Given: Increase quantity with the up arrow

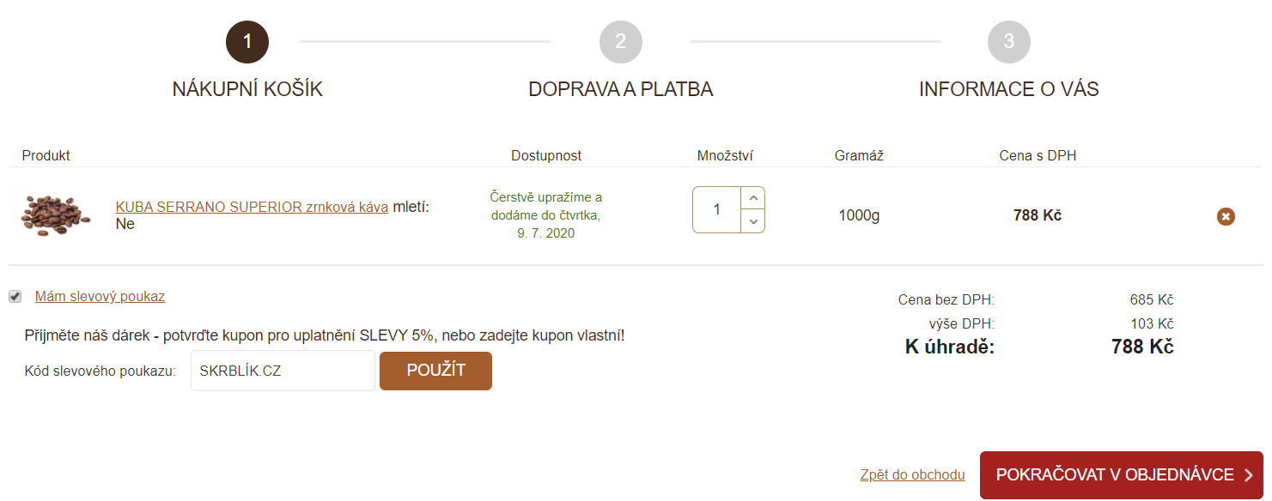Looking at the screenshot, I should (x=753, y=198).
